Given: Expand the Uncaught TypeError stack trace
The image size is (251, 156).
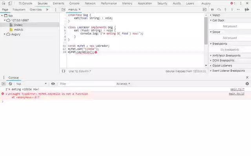Looking at the screenshot, I should click(6, 94).
